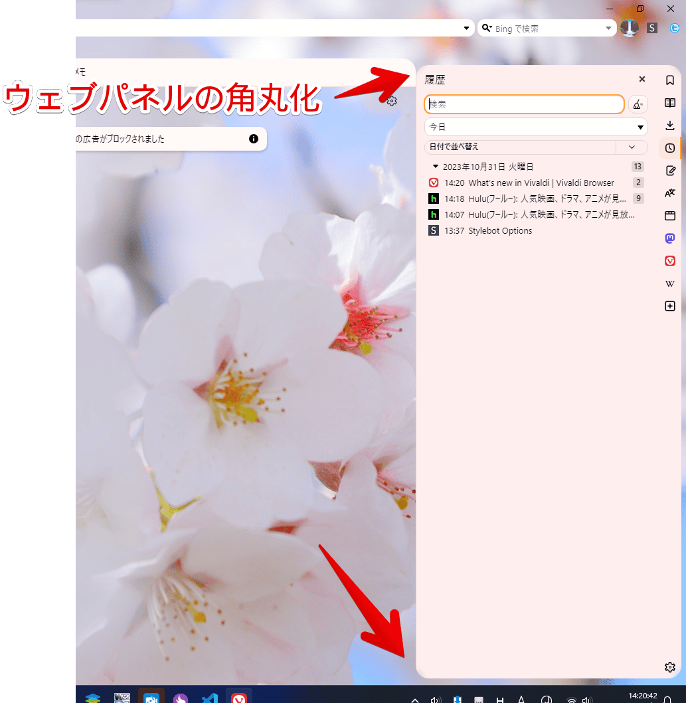This screenshot has height=703, width=686.
Task: Open the address bar dropdown arrow
Action: point(466,29)
